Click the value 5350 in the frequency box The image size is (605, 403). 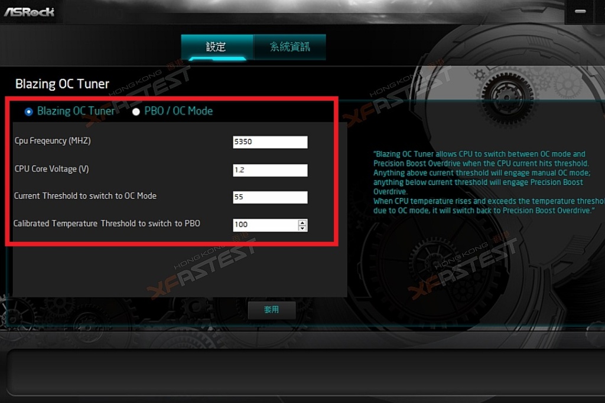tap(245, 142)
